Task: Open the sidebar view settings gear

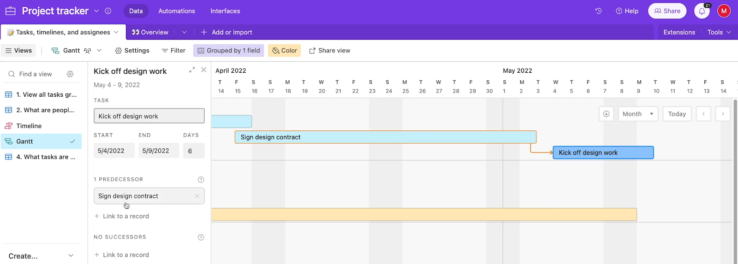Action: point(70,74)
